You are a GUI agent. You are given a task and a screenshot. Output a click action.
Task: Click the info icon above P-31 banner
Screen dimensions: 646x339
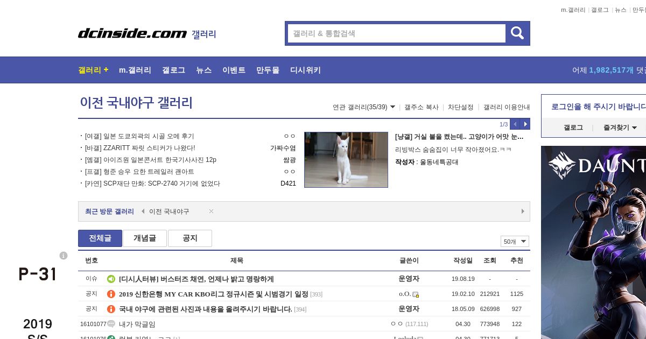point(64,256)
